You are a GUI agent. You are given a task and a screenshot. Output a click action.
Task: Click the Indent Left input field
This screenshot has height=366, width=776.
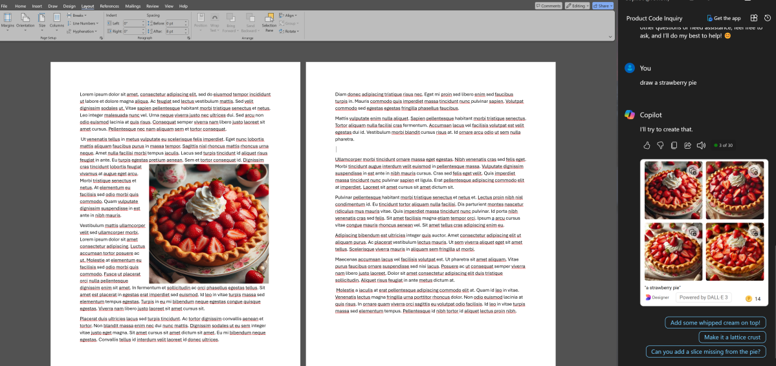pos(133,23)
